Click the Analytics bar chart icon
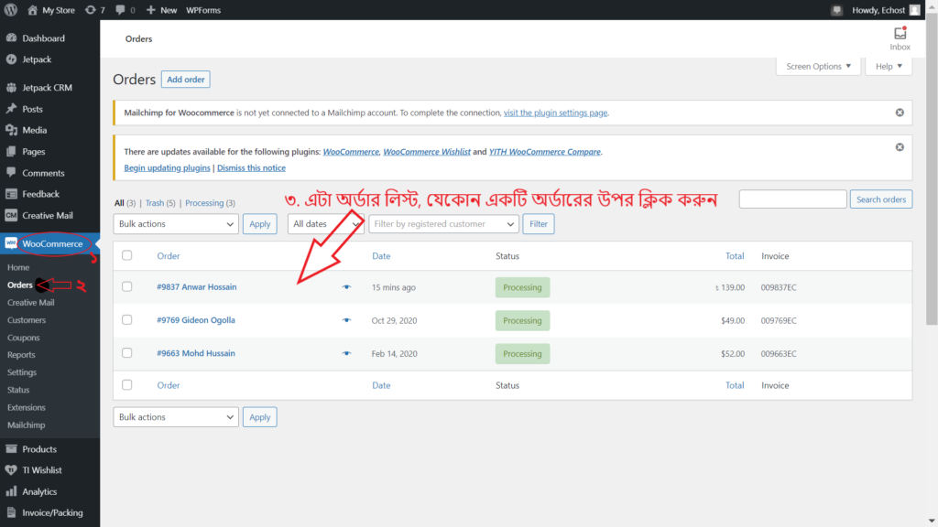The height and width of the screenshot is (527, 938). 11,491
